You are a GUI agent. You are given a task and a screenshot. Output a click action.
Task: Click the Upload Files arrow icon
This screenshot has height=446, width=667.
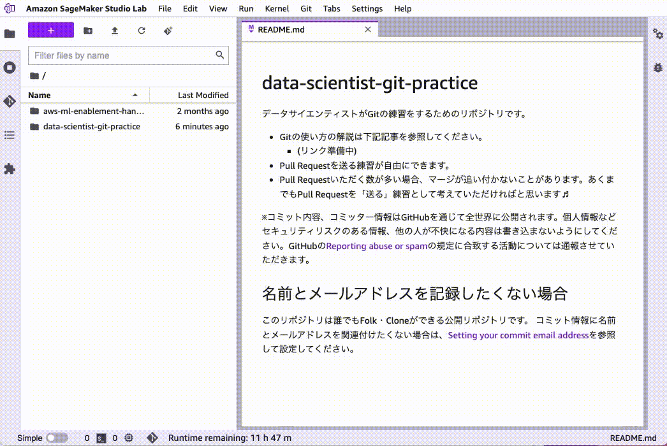[x=114, y=31]
